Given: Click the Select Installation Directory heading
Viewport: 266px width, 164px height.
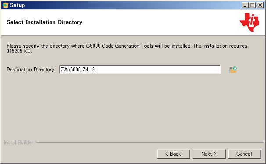Looking at the screenshot, I should pos(44,22).
